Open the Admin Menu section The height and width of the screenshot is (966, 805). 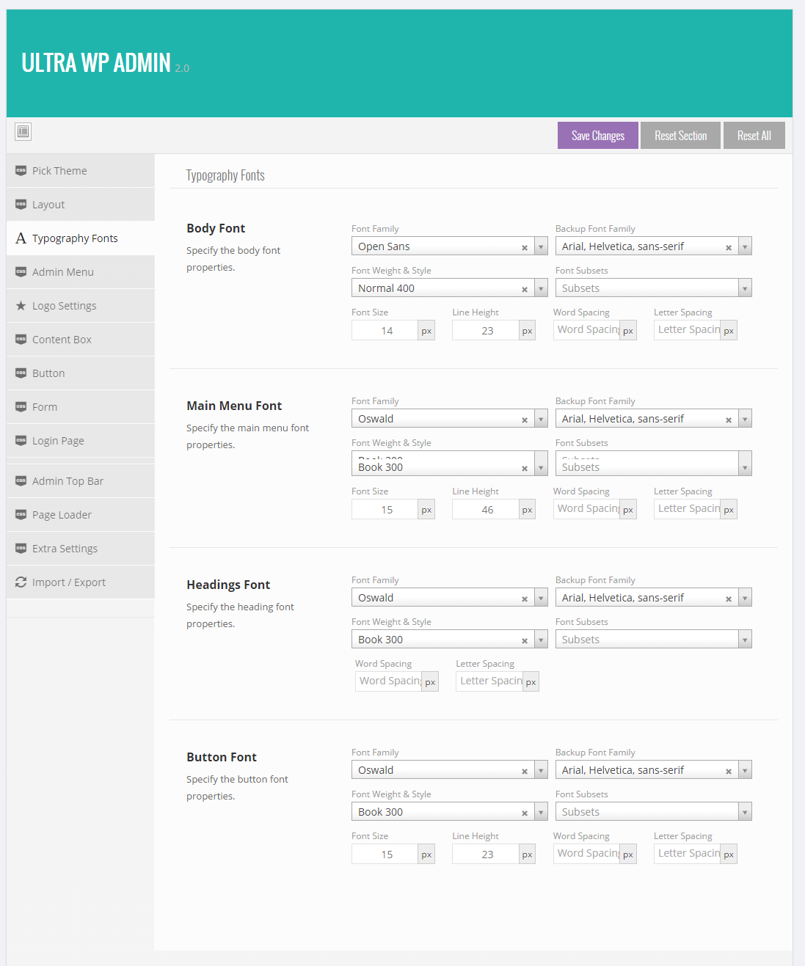[63, 272]
